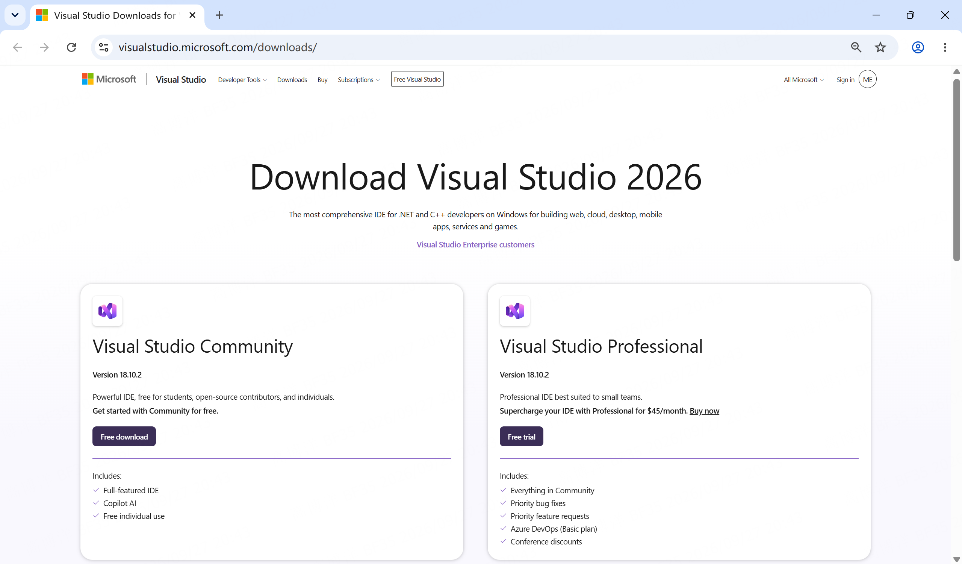Reload the page with the refresh icon
Screen dimensions: 962x564
click(x=71, y=47)
